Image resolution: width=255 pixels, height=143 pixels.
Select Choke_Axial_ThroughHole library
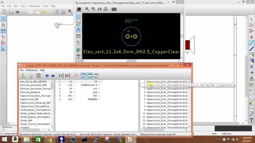point(35,110)
